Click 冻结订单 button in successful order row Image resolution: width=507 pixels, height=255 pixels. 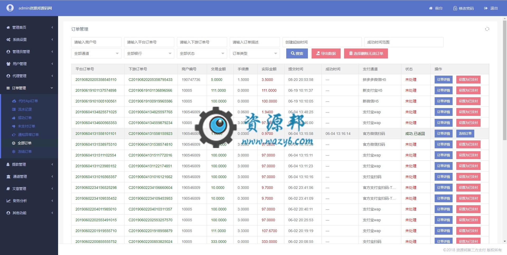(465, 134)
